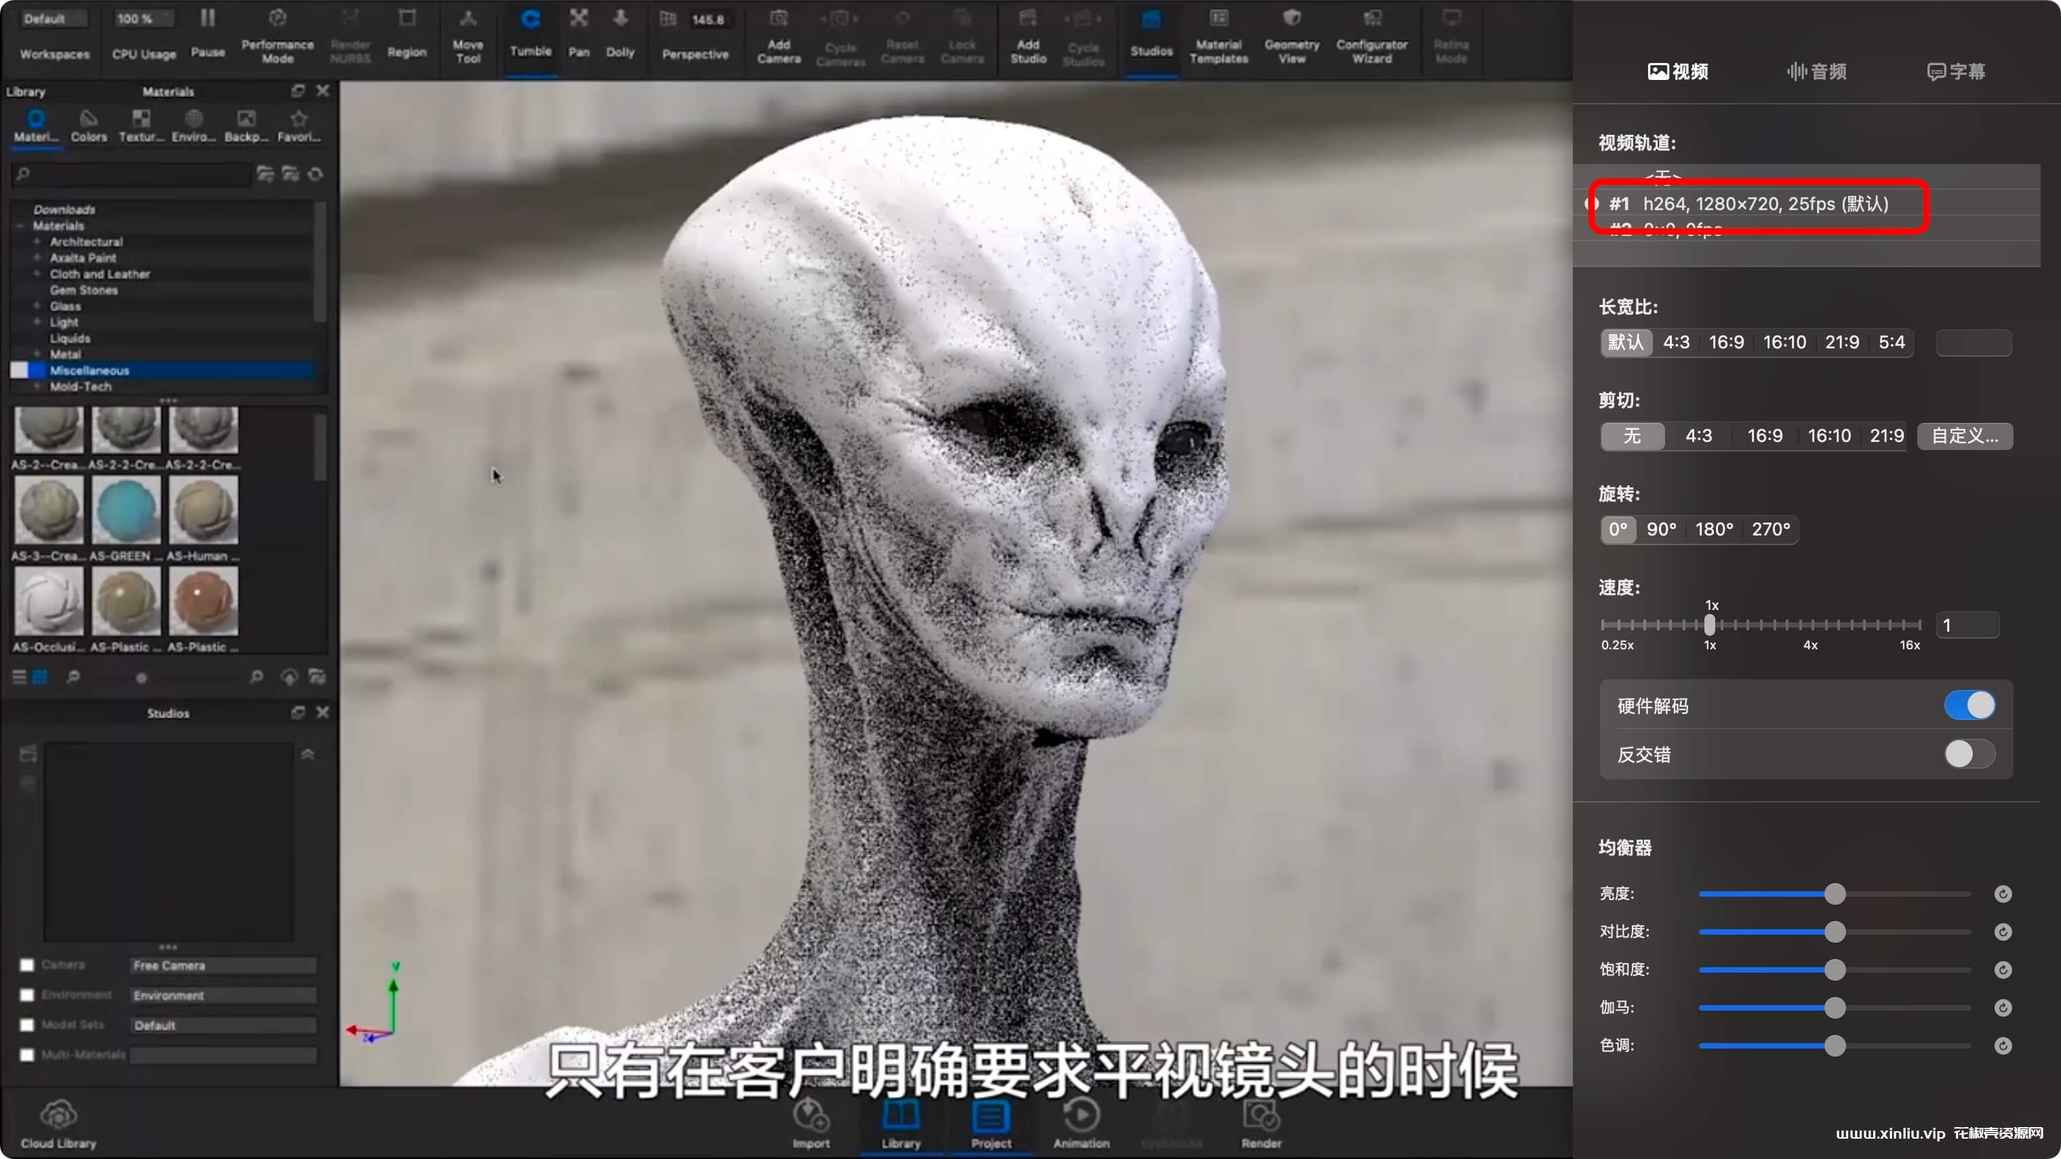Open the Environment dropdown in Studios
This screenshot has width=2061, height=1159.
coord(222,996)
